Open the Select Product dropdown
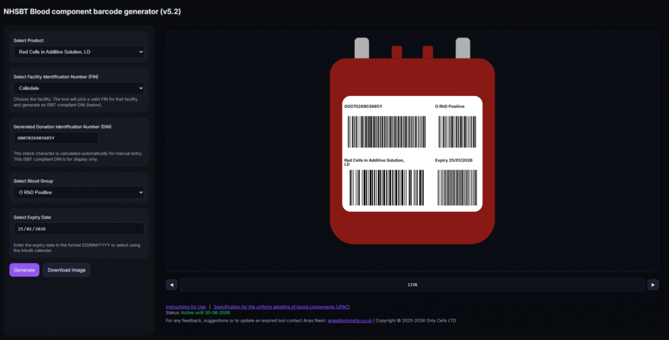The width and height of the screenshot is (669, 340). tap(78, 52)
